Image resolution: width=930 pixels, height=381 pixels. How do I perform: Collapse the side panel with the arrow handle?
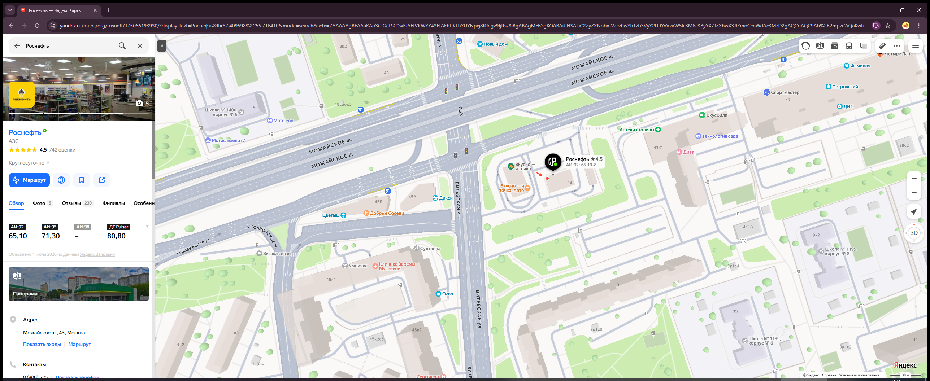(x=162, y=46)
